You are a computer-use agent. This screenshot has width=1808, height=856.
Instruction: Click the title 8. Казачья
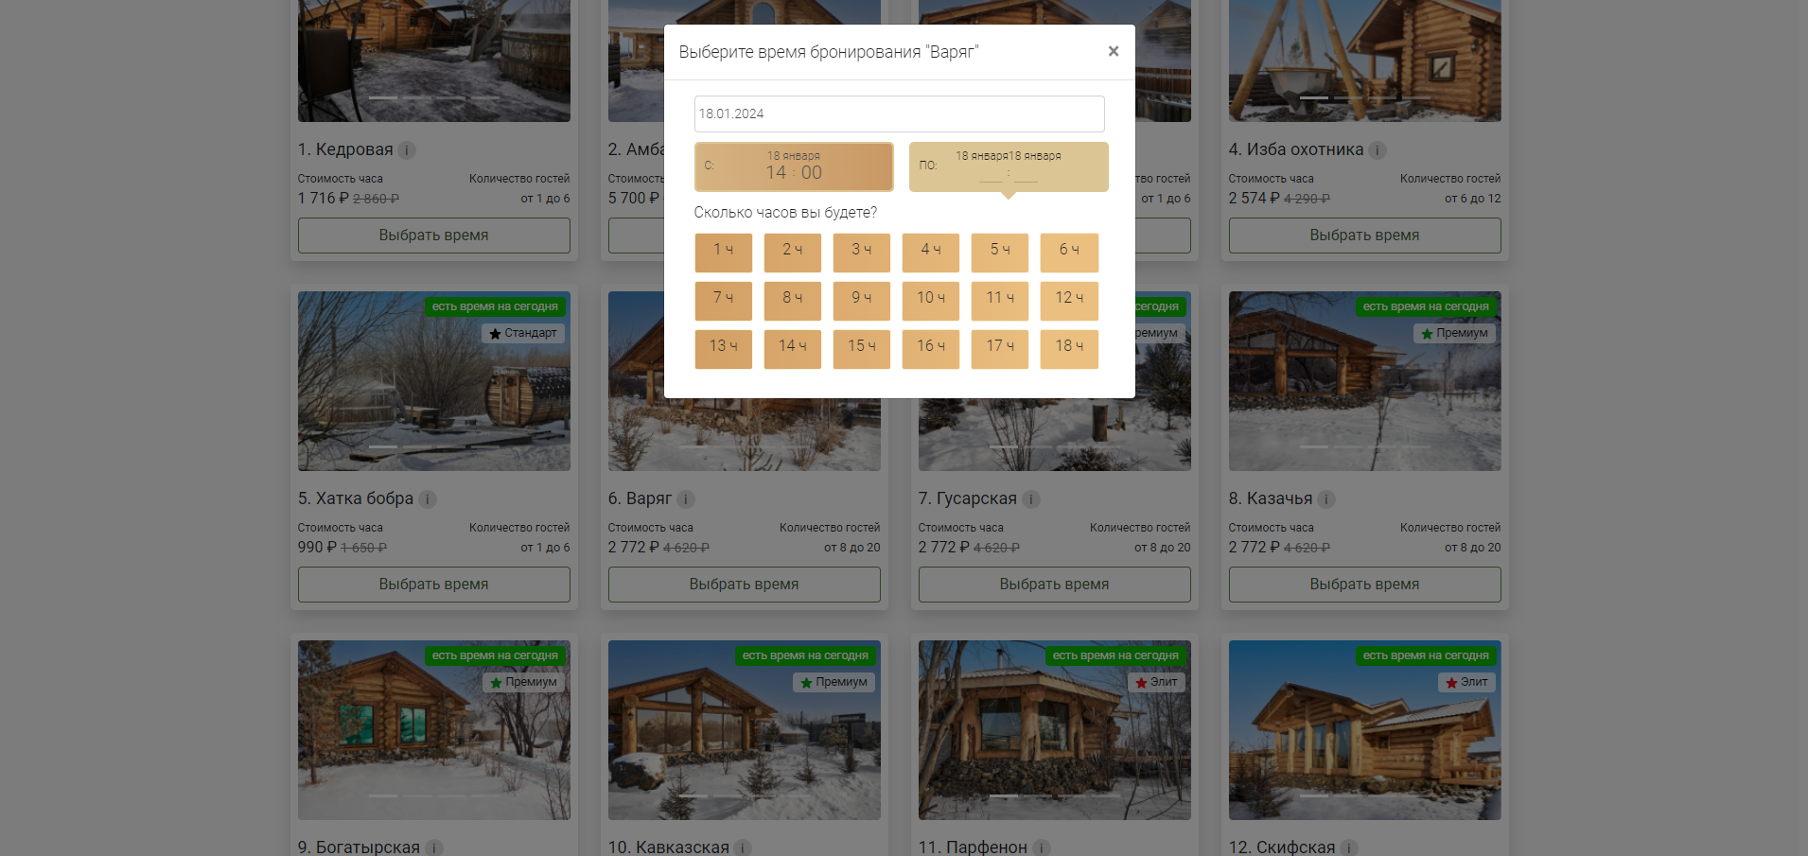(x=1271, y=498)
